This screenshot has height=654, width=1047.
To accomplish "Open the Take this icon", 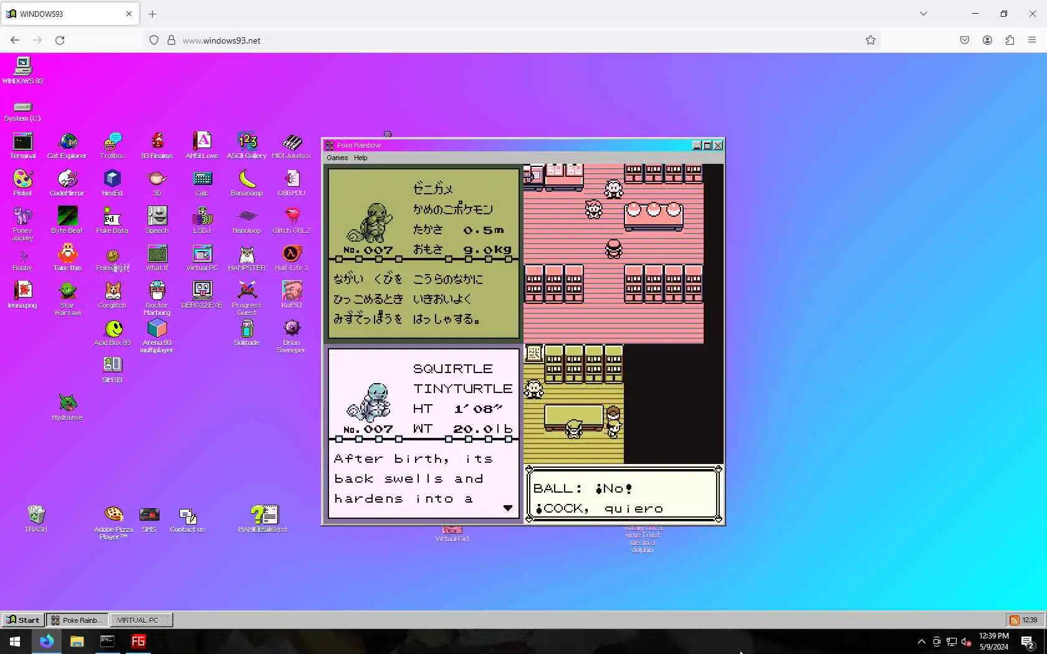I will coord(67,258).
